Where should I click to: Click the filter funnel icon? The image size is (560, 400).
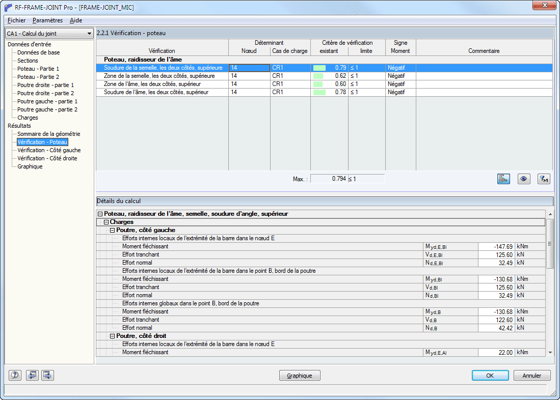click(x=544, y=179)
